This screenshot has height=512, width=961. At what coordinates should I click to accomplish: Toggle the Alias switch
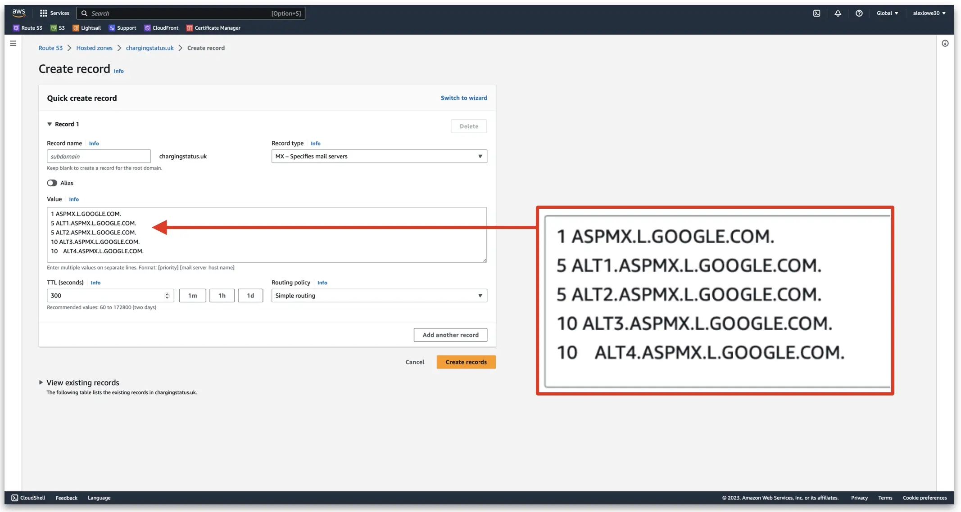tap(52, 183)
